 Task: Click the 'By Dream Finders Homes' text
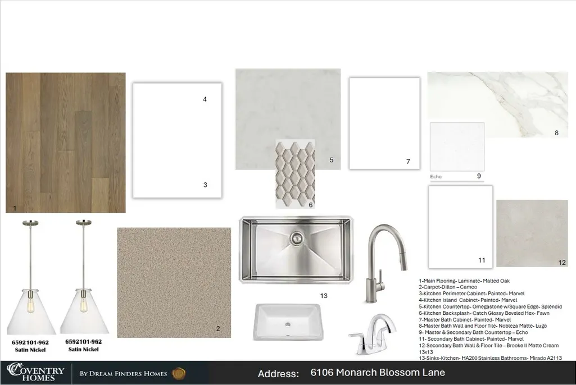pos(124,374)
